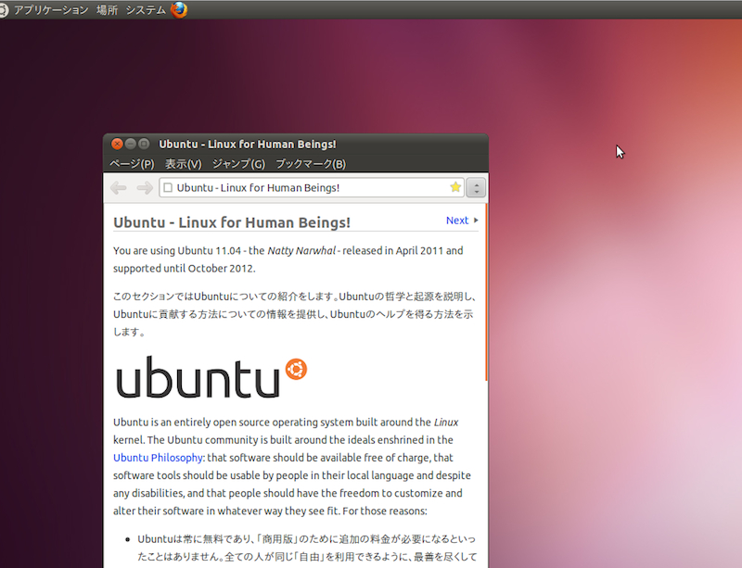This screenshot has height=568, width=742.
Task: Minimize the Ubuntu help window
Action: (x=131, y=144)
